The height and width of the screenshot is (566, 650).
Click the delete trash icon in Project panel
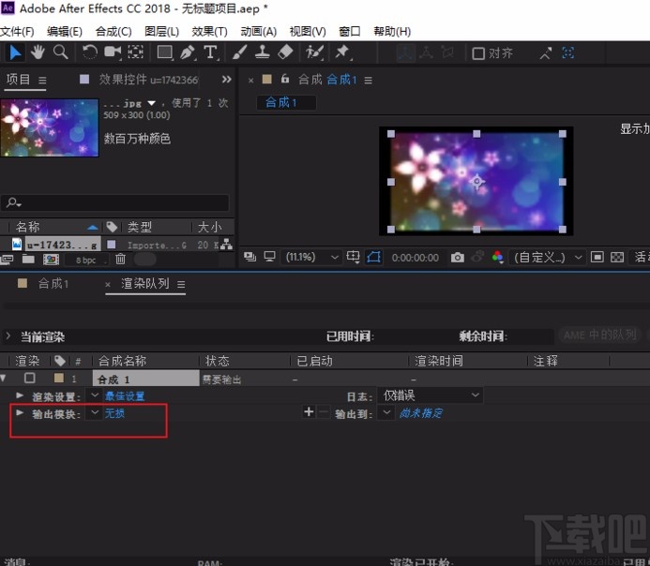(120, 260)
